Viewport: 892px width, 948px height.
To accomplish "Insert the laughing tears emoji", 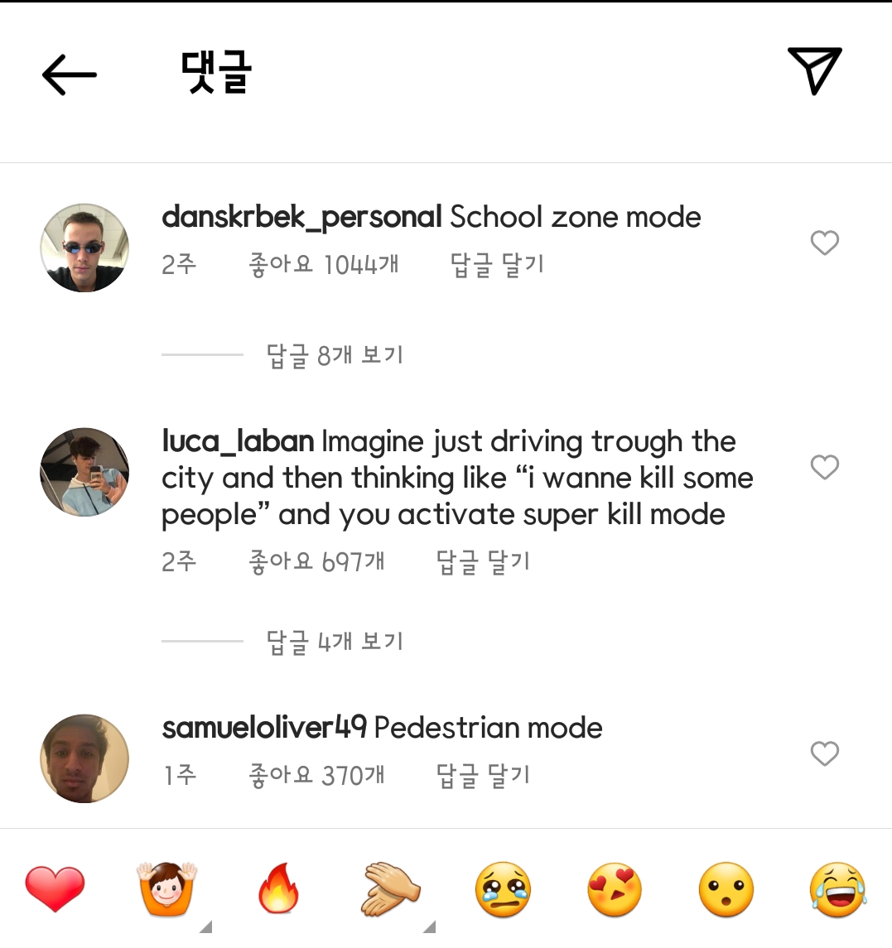I will coord(838,890).
